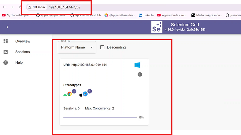Click version 4.34.0 revision text
The height and width of the screenshot is (135, 241).
coord(185,30)
